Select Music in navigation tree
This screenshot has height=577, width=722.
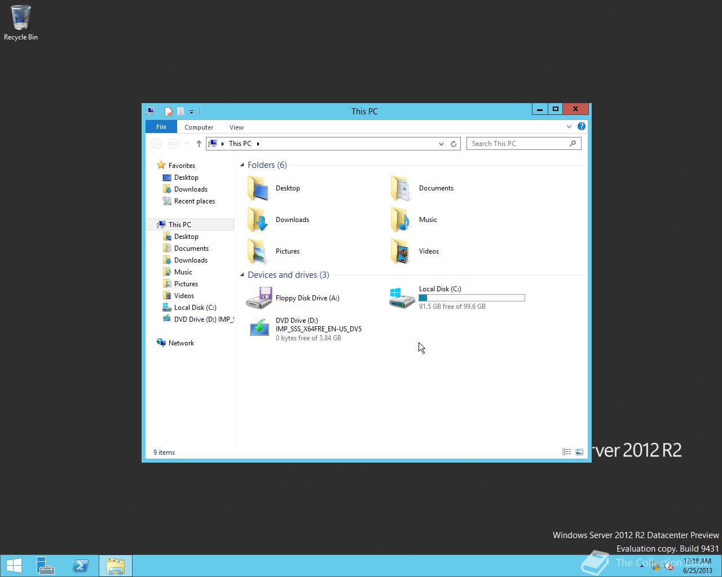178,272
